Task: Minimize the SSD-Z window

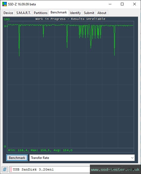Action: tap(110, 4)
